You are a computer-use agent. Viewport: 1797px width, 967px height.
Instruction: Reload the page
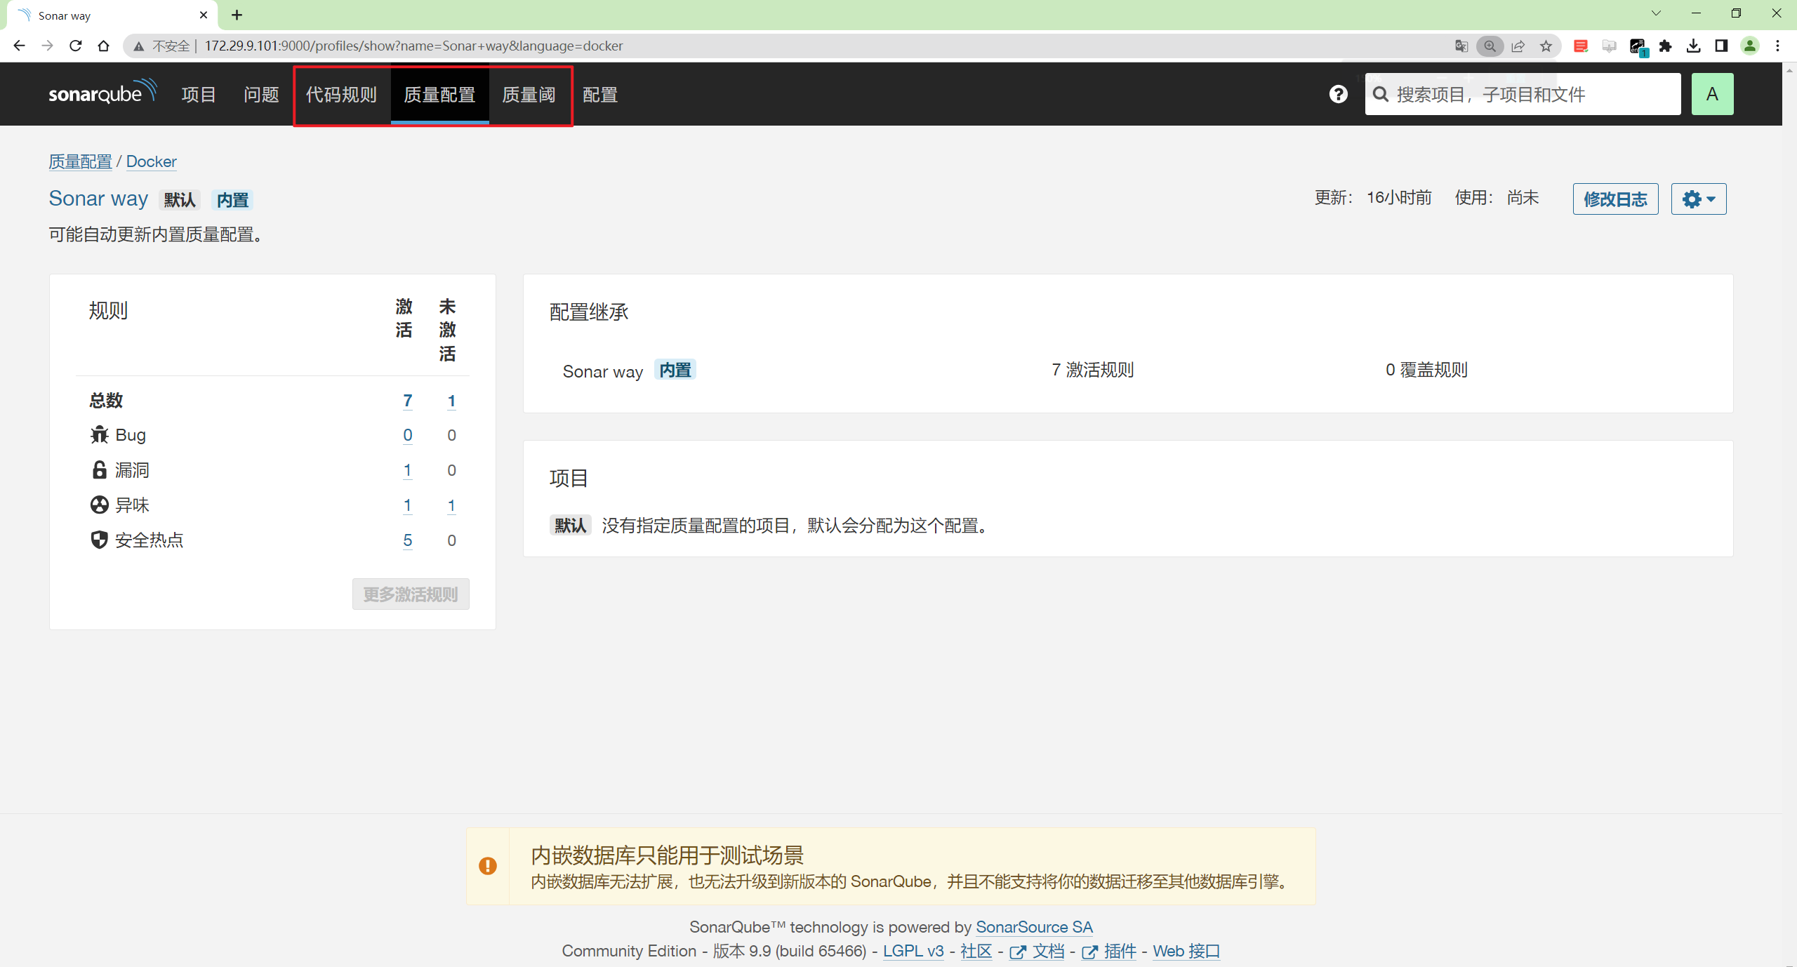(75, 46)
